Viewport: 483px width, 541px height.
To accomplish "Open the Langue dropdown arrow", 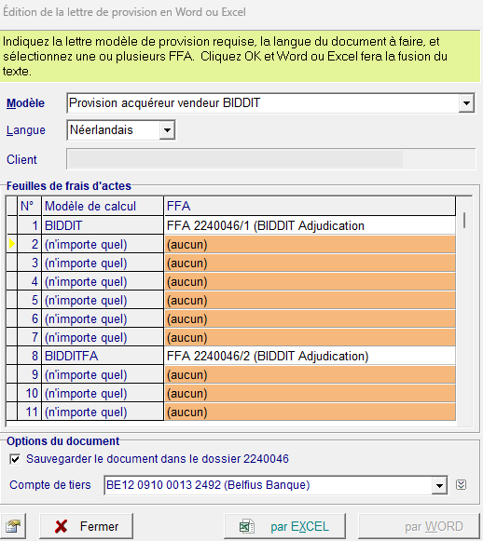I will pyautogui.click(x=167, y=130).
